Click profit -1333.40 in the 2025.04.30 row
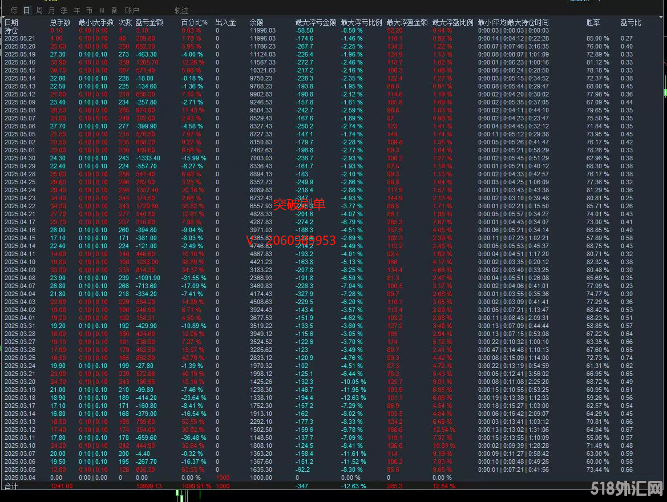667x502 pixels. [x=148, y=158]
